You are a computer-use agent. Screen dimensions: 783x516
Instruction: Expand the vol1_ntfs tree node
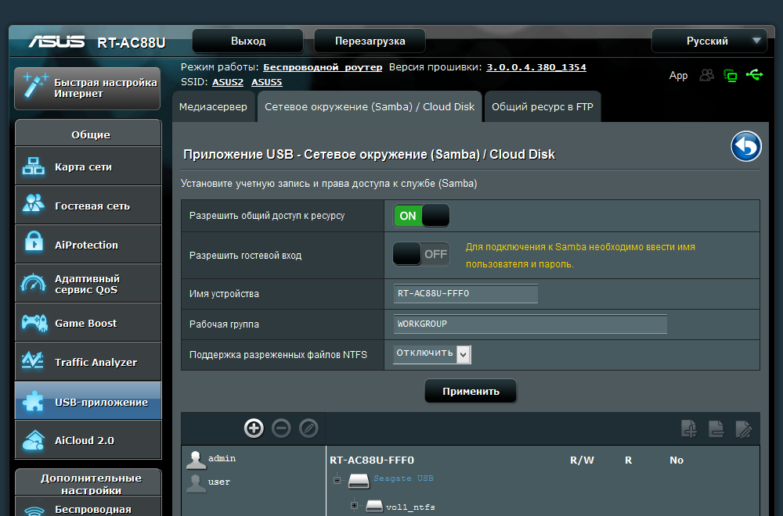point(354,506)
